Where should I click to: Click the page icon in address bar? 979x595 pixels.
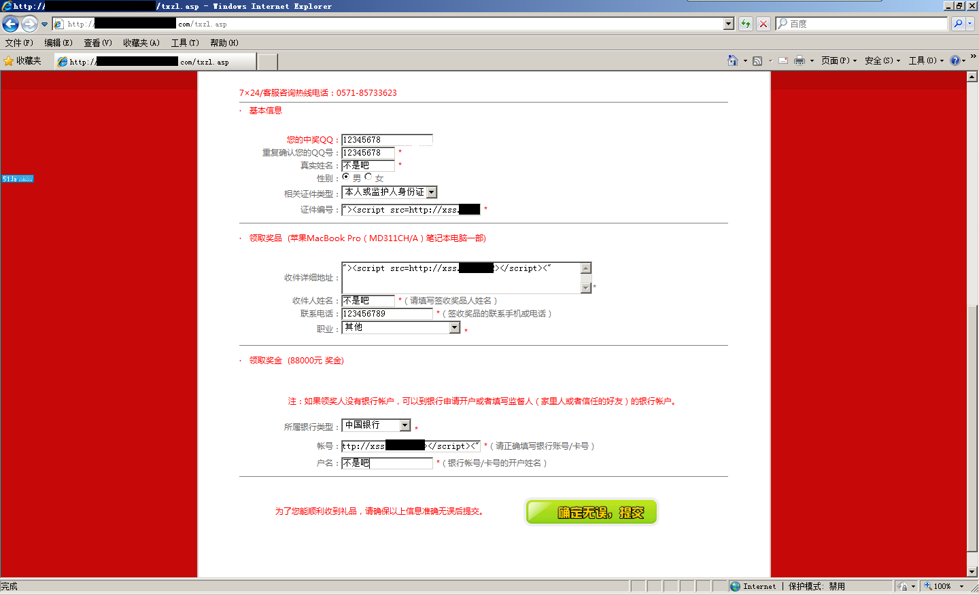pyautogui.click(x=58, y=24)
